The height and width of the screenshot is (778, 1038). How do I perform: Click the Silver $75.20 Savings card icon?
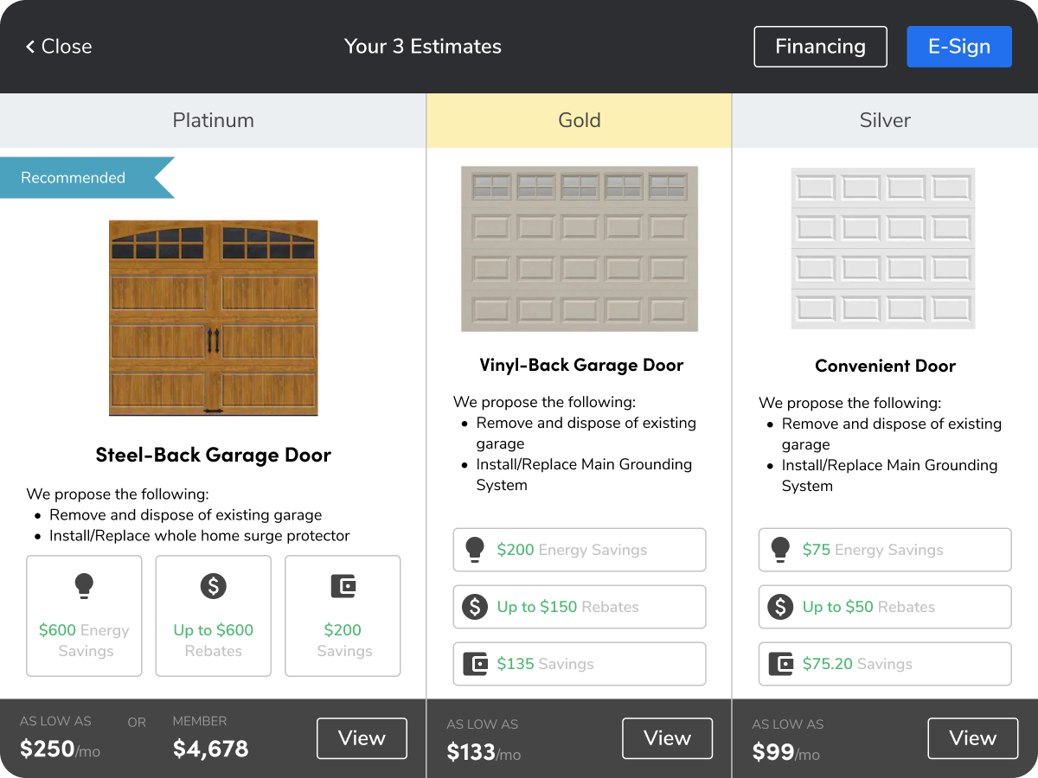pos(779,663)
